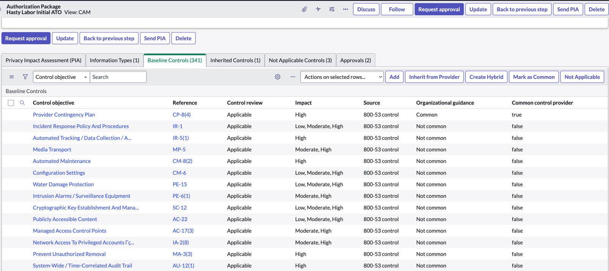Open the AC-22 reference link

tap(180, 219)
